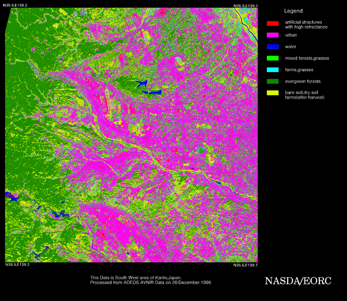347x301 pixels.
Task: Click the red artificial structures legend swatch
Action: click(272, 23)
